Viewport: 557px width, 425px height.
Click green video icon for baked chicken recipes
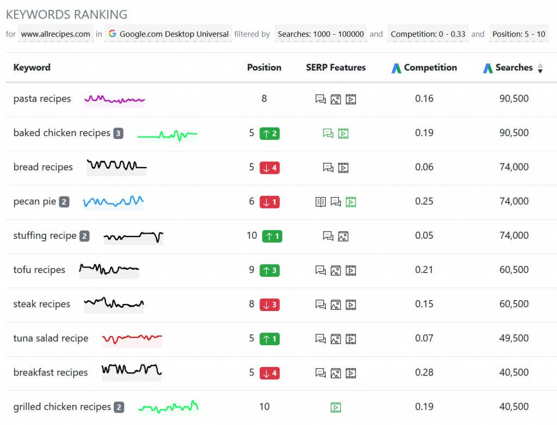tap(343, 134)
